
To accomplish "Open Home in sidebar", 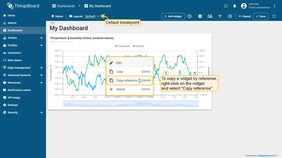I will click(x=23, y=15).
